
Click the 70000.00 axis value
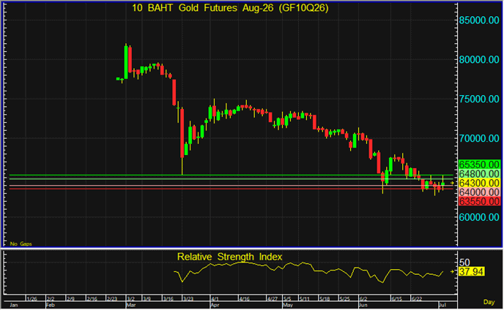click(x=479, y=139)
